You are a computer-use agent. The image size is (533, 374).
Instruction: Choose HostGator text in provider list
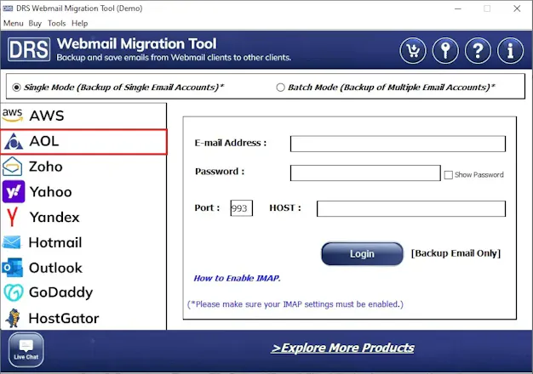pyautogui.click(x=64, y=319)
